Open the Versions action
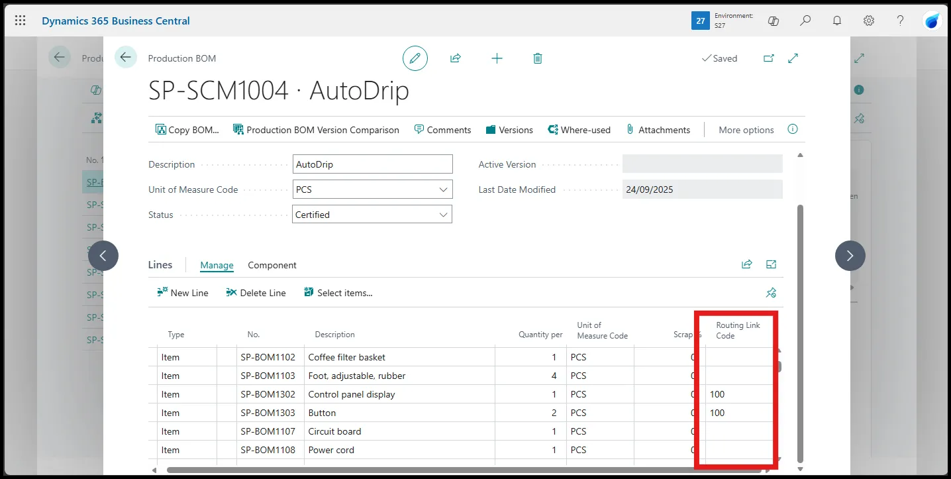The width and height of the screenshot is (951, 479). (x=509, y=130)
